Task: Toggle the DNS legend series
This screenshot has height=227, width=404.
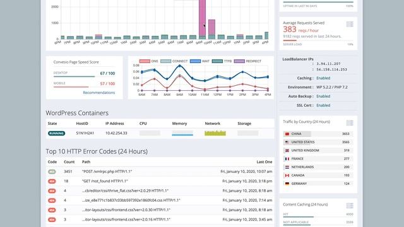Action: click(148, 61)
